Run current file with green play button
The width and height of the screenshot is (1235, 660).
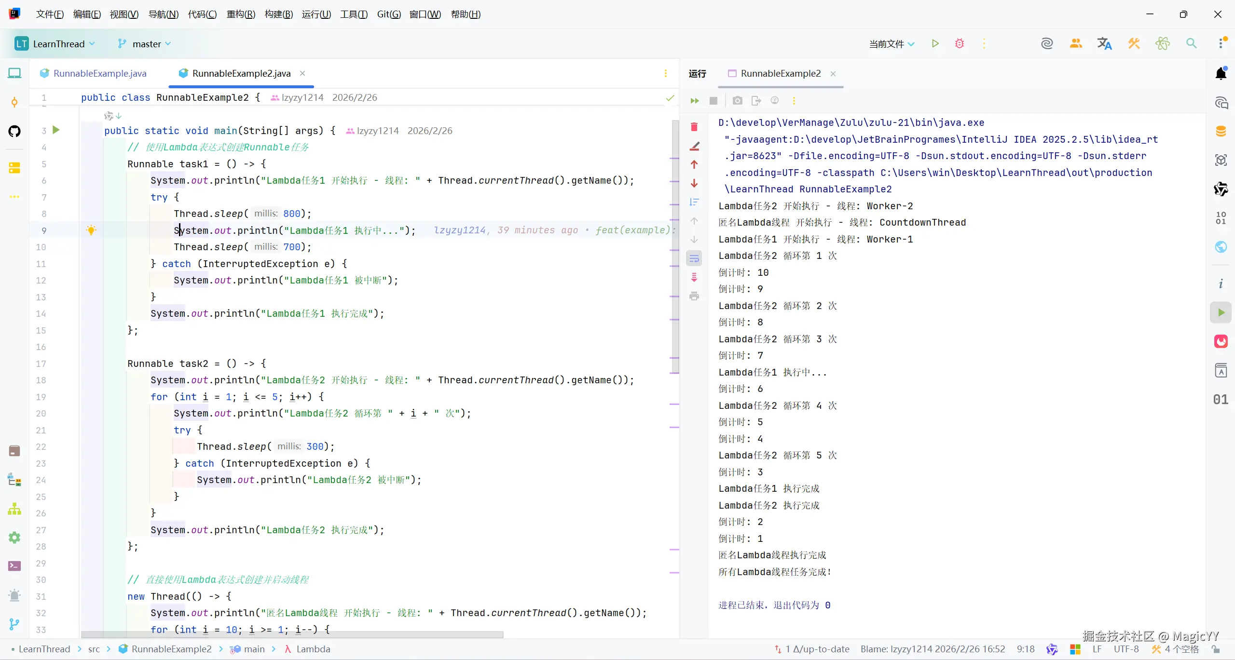coord(935,44)
